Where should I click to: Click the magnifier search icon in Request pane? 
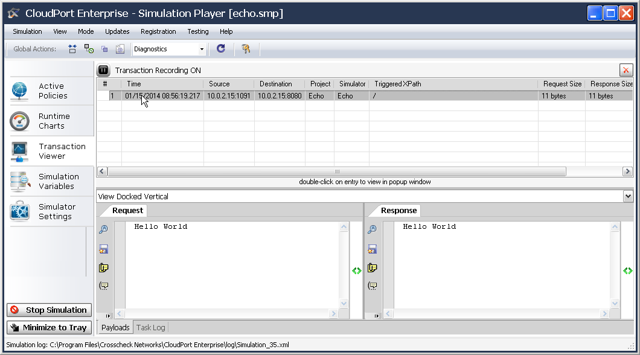104,229
